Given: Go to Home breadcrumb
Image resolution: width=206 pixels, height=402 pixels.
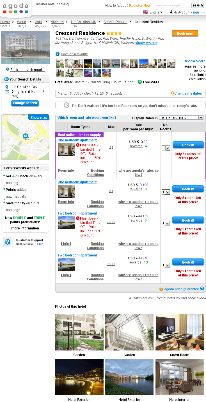Looking at the screenshot, I should point(5,22).
